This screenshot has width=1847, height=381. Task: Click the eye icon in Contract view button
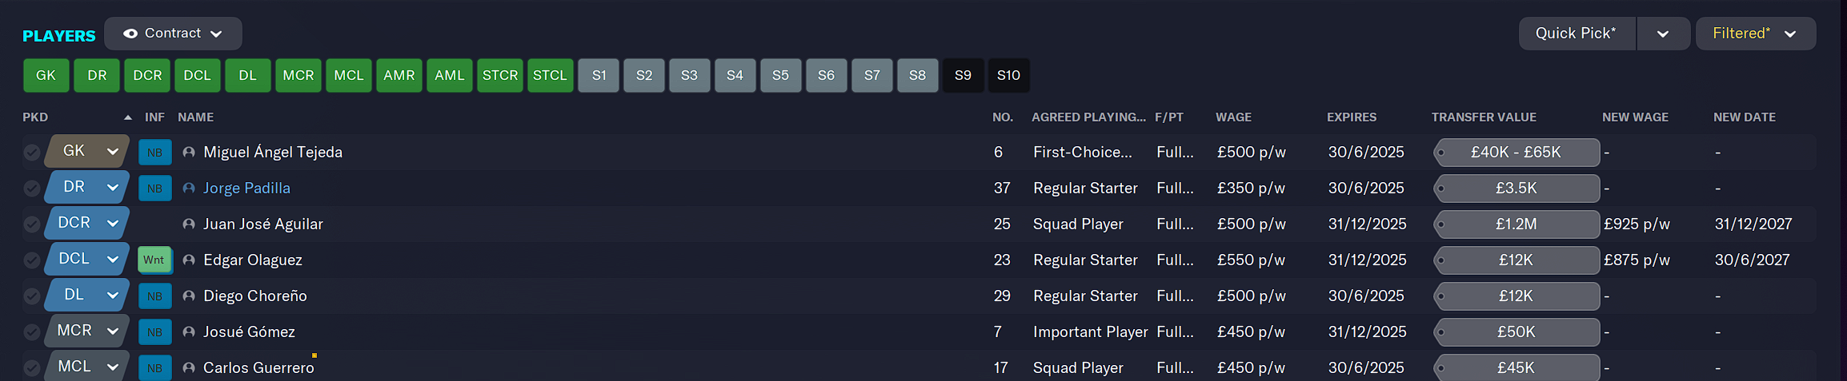[130, 34]
